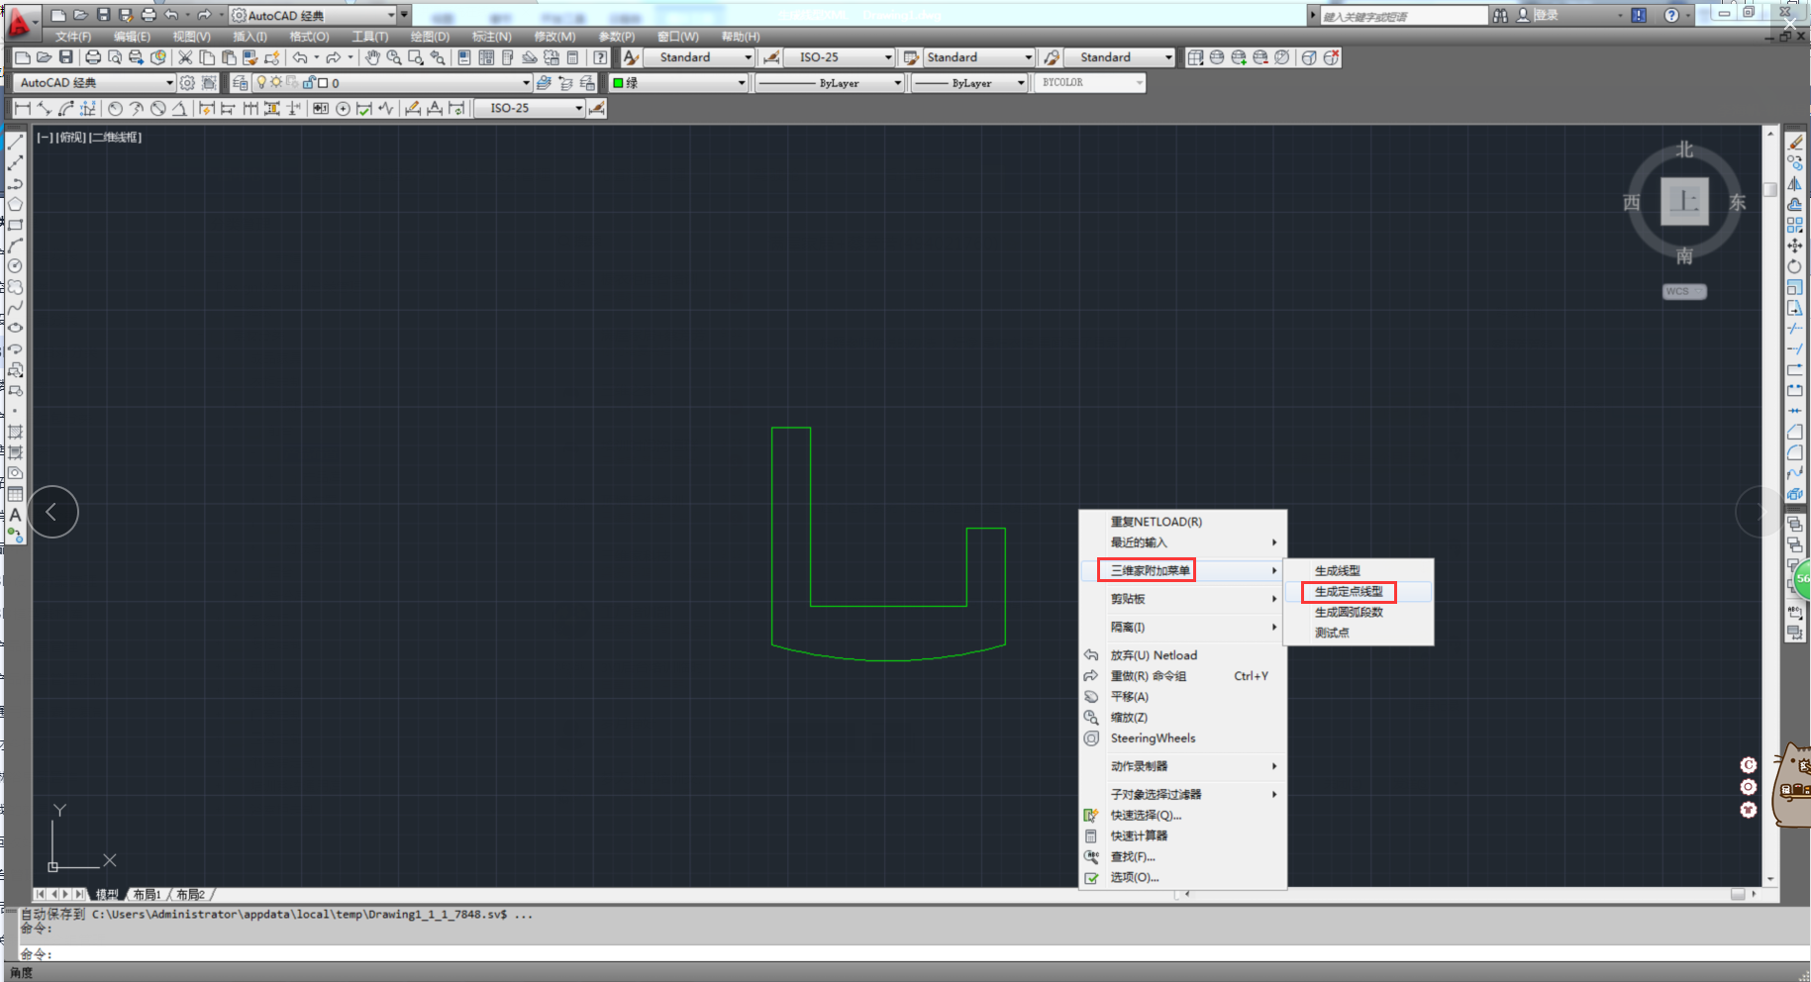Open the Layer Properties Manager icon
The image size is (1811, 982).
(x=241, y=83)
